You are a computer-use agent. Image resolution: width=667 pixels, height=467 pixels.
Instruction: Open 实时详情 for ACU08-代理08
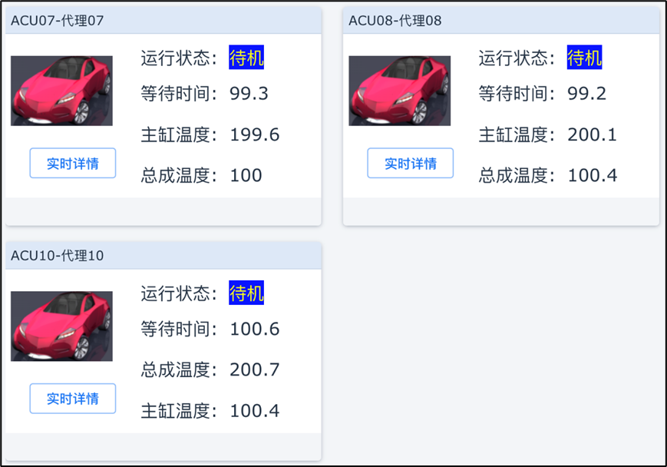point(410,164)
